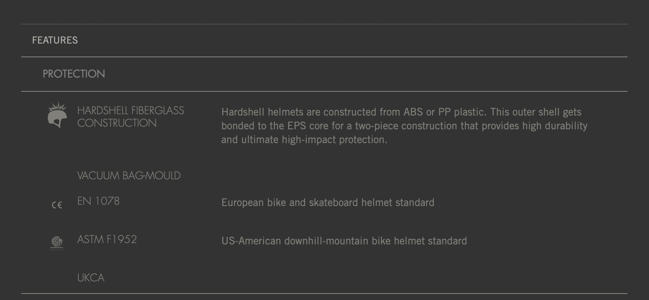Click European bike and skateboard standard text

pos(328,203)
